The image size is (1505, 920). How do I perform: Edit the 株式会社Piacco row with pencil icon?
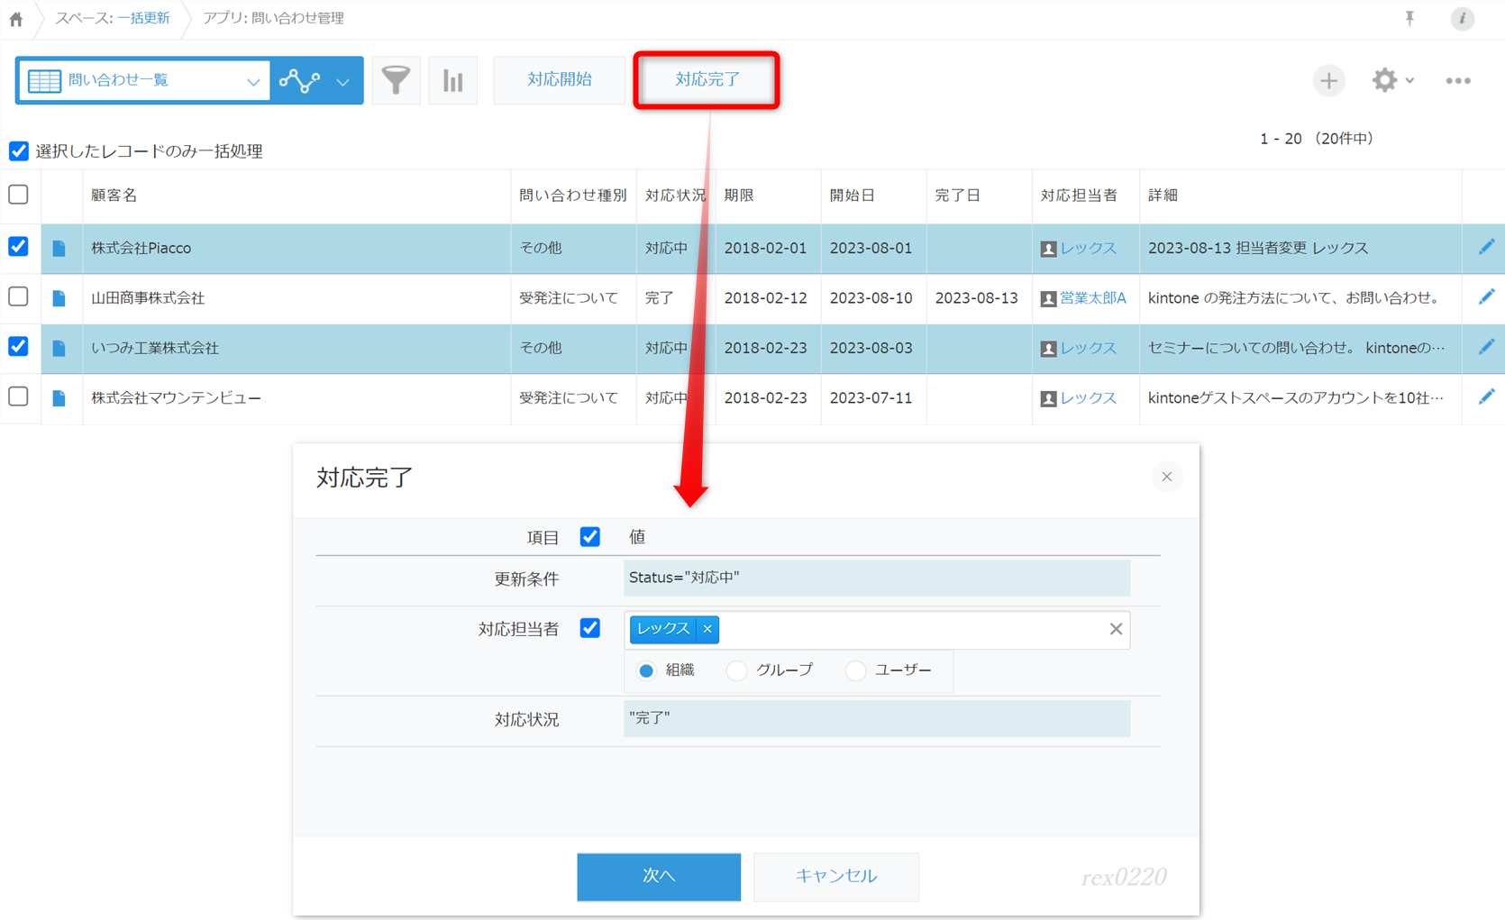coord(1486,247)
